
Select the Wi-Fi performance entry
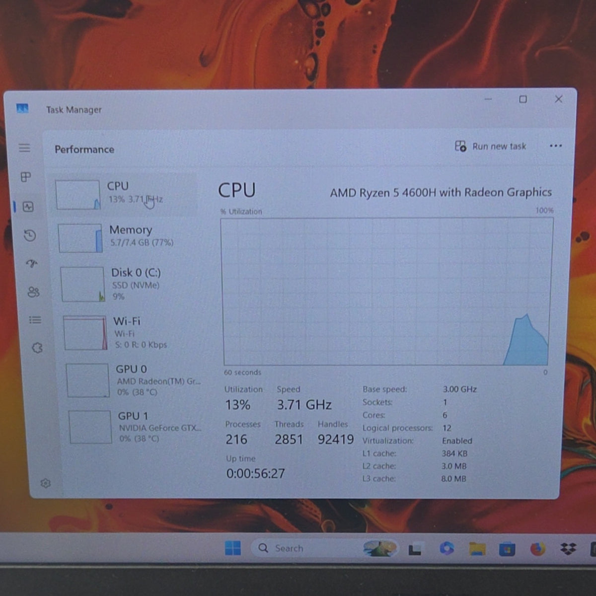[132, 333]
